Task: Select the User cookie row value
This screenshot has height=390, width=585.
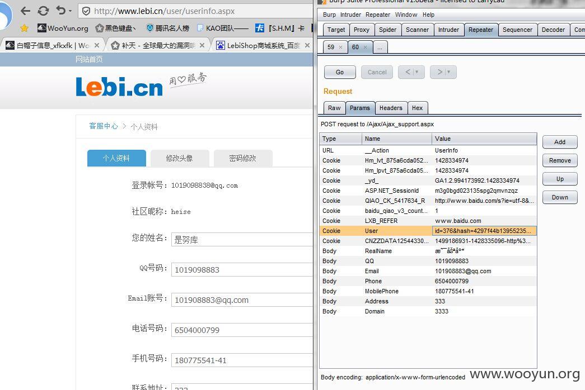Action: (x=484, y=231)
